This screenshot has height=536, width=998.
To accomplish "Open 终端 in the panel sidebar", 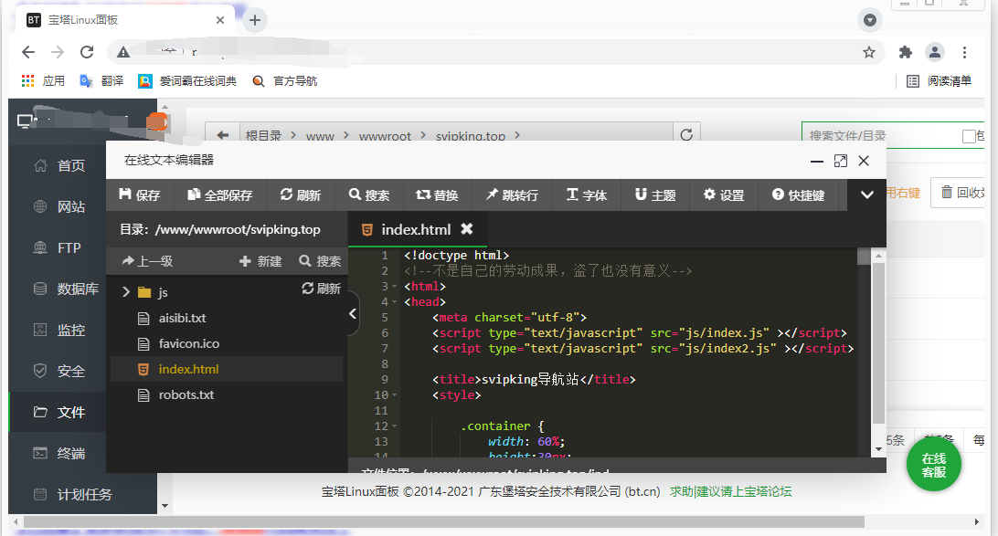I will 70,453.
